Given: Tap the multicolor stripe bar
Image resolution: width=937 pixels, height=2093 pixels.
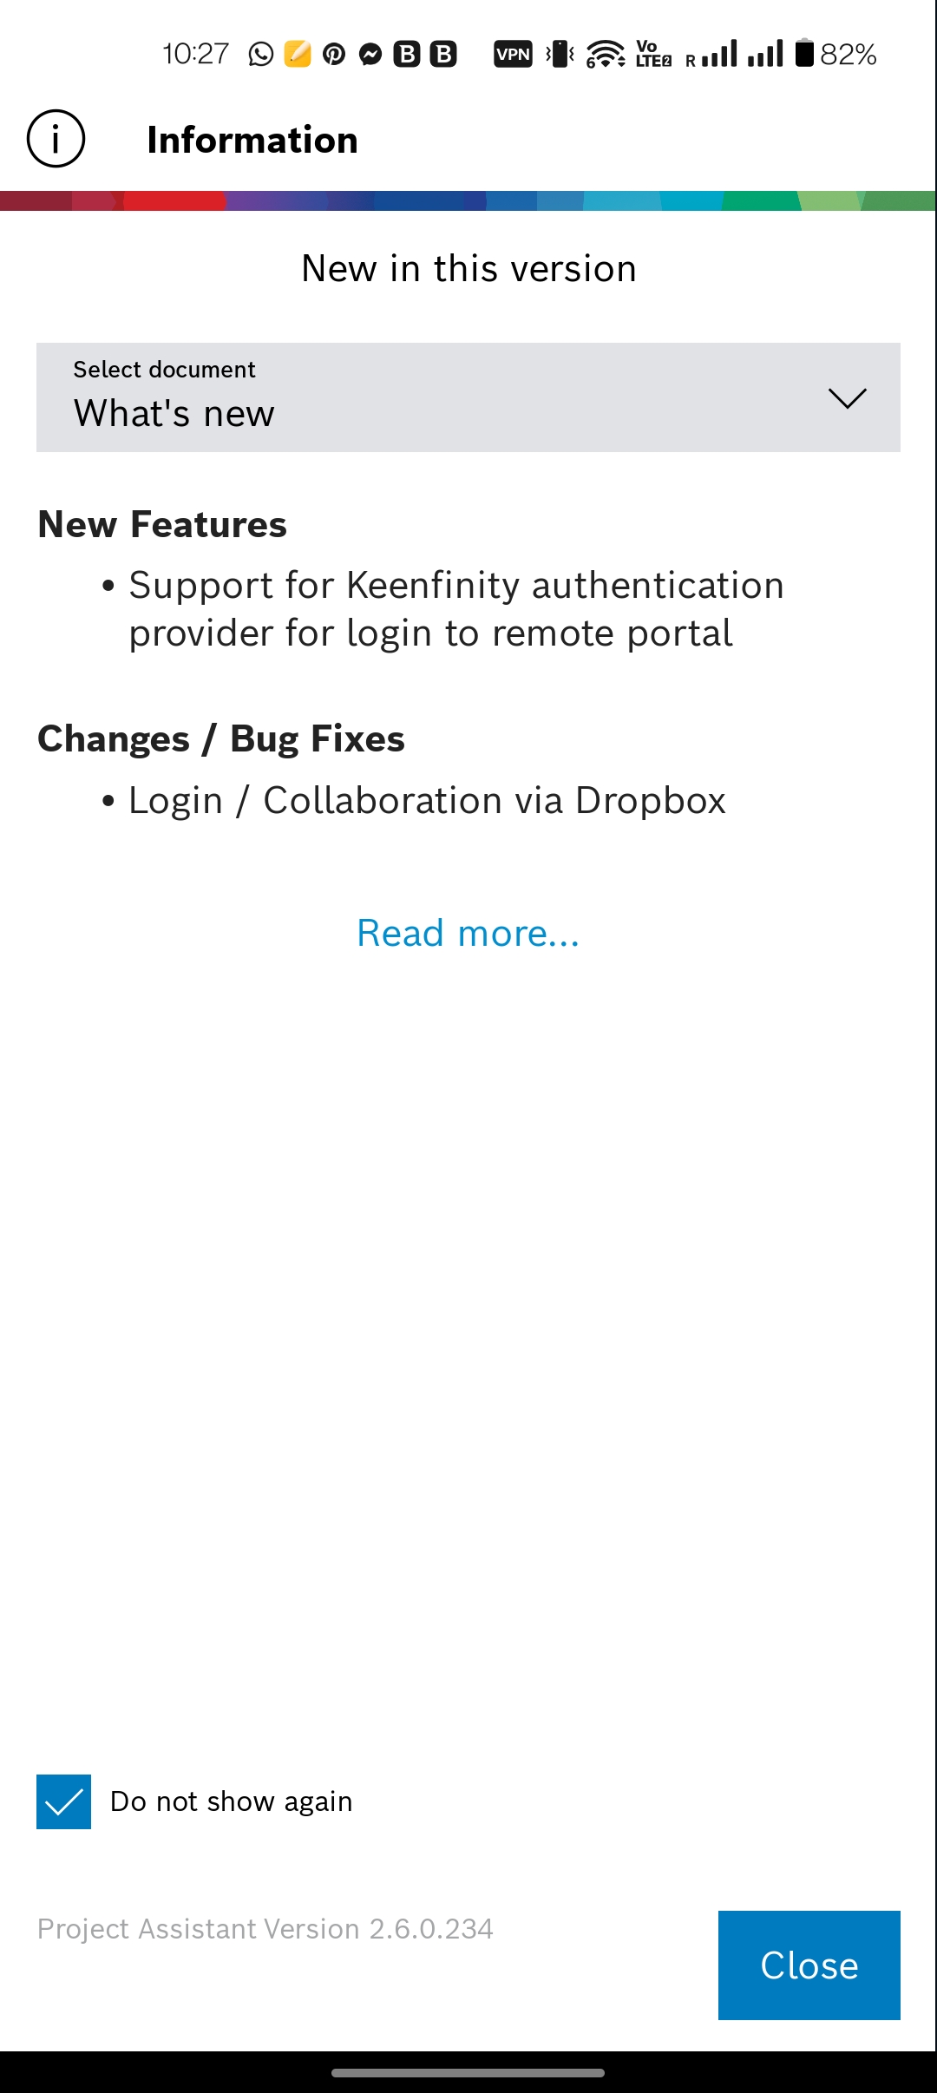Looking at the screenshot, I should (x=468, y=201).
